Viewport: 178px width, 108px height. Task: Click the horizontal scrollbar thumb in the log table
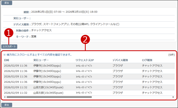(49, 97)
